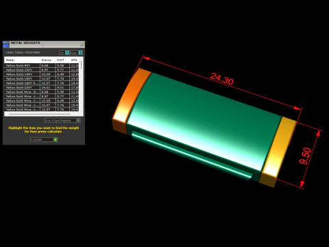
Task: Toggle the first cyan library option
Action: tap(67, 53)
